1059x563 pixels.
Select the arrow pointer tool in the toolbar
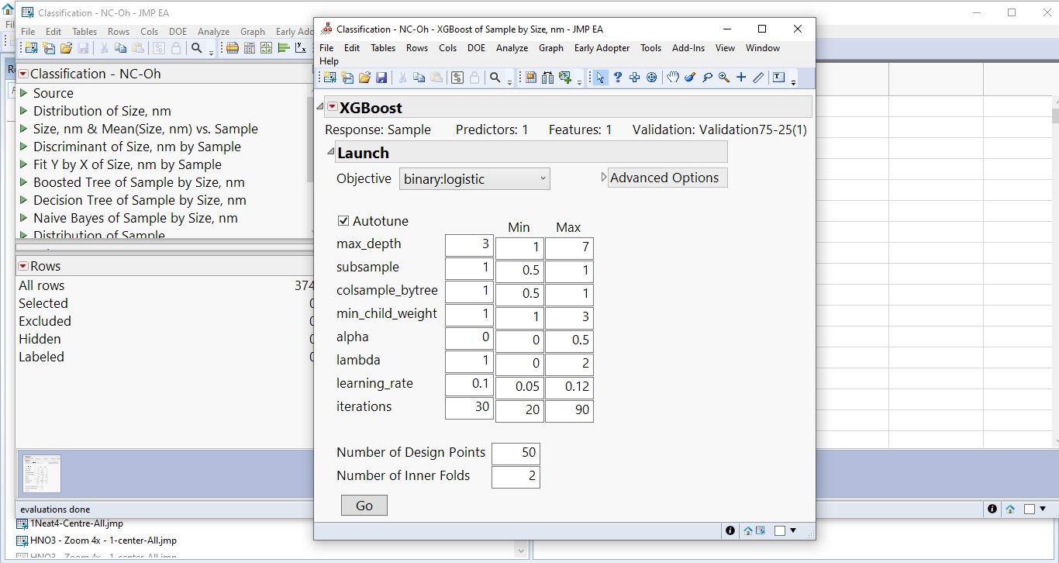[599, 77]
